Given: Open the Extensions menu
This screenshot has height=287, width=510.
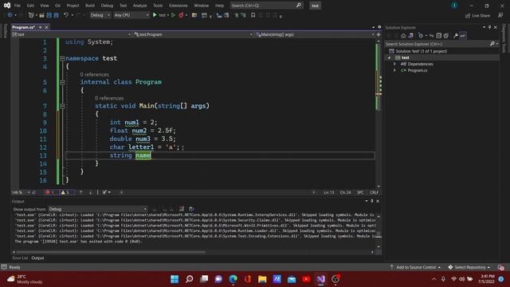Looking at the screenshot, I should (178, 6).
